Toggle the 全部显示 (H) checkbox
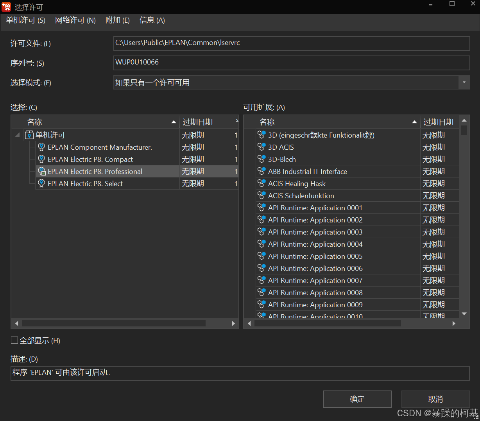480x421 pixels. pyautogui.click(x=14, y=340)
